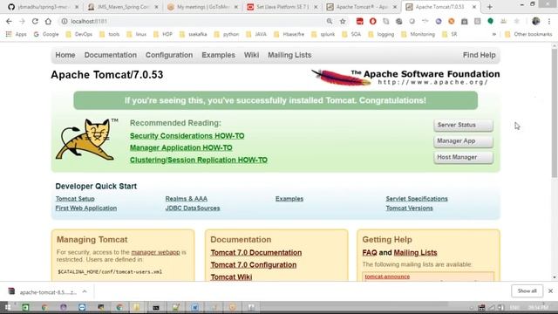Click the browser back arrow

click(9, 21)
